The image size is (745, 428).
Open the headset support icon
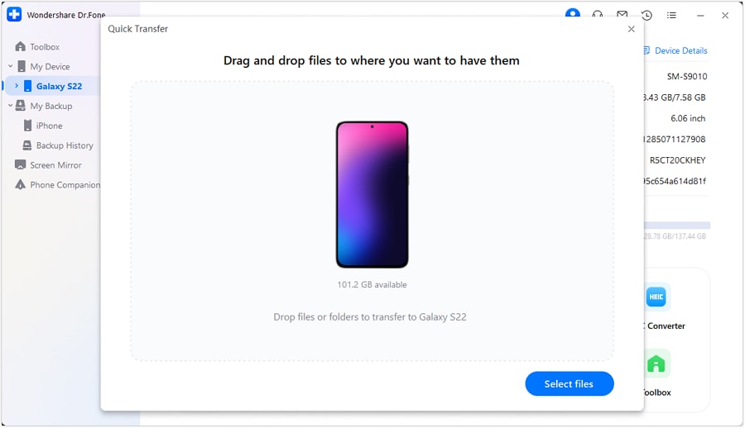[x=597, y=15]
